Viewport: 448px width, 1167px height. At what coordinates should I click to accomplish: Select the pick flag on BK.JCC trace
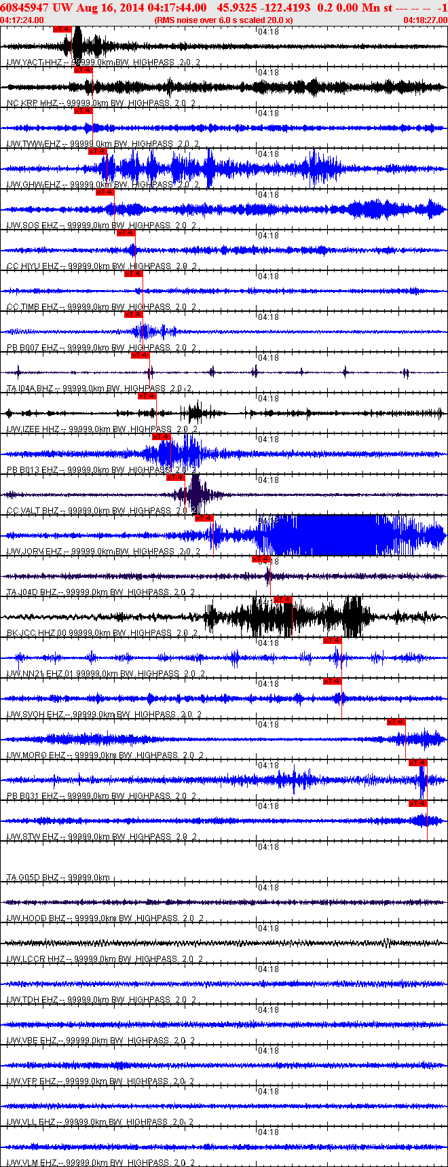[282, 600]
